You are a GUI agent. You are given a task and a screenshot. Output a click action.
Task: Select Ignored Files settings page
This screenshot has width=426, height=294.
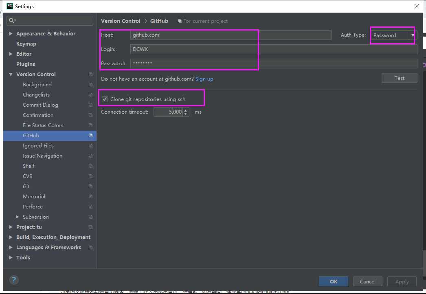[38, 146]
